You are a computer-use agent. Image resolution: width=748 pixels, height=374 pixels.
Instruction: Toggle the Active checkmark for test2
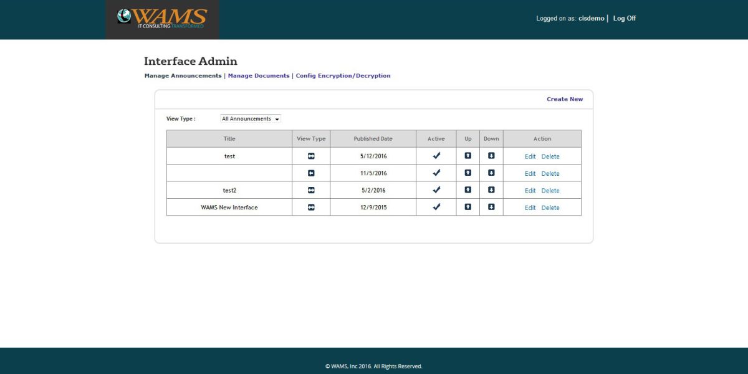point(436,189)
